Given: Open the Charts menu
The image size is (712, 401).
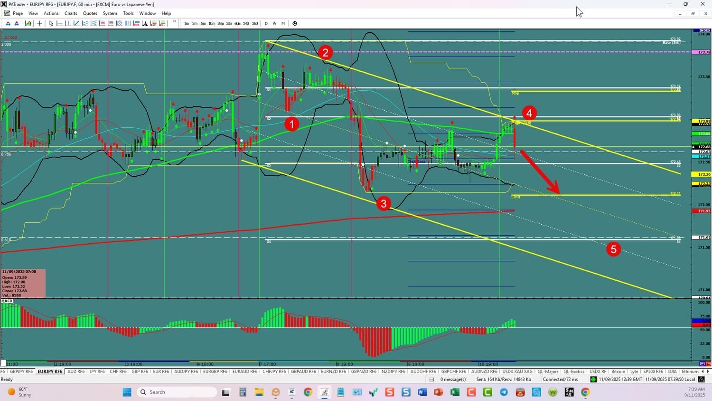Looking at the screenshot, I should click(x=71, y=13).
